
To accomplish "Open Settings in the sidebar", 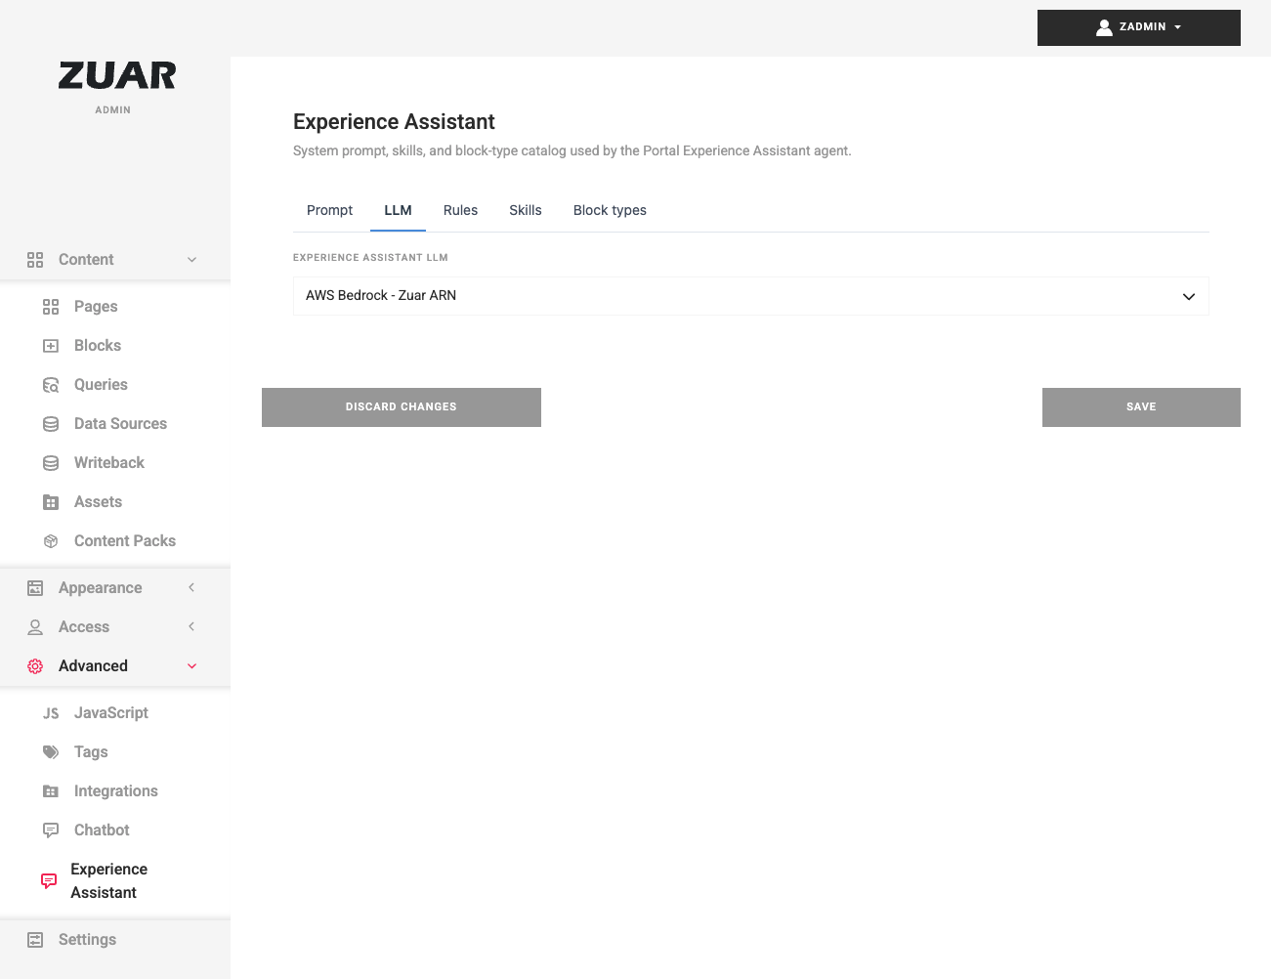I will click(87, 940).
